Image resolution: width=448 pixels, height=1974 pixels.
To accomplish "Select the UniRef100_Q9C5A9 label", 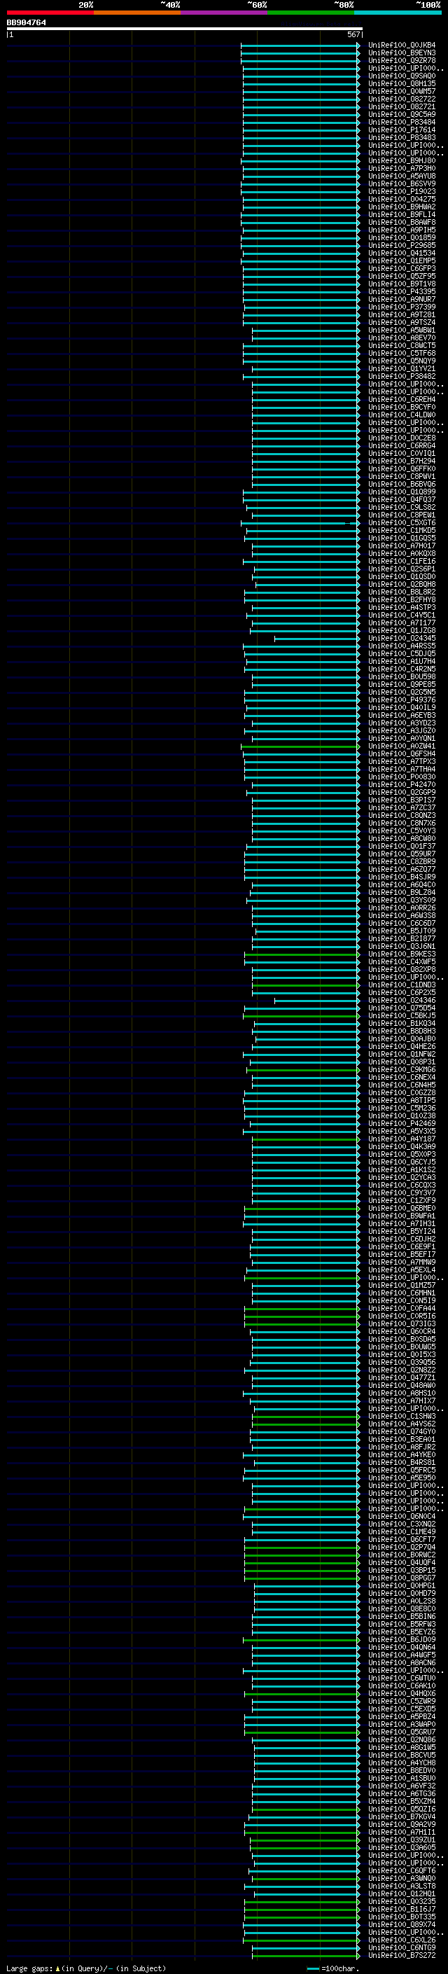I will [402, 115].
